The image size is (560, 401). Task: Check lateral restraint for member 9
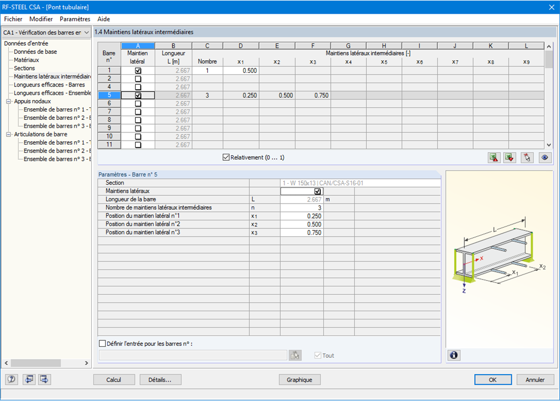pos(138,129)
